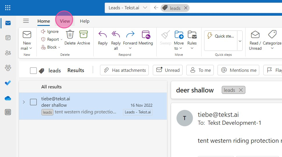Expand the New mail dropdown arrow
Viewport: 282px width, 157px height.
pyautogui.click(x=31, y=48)
